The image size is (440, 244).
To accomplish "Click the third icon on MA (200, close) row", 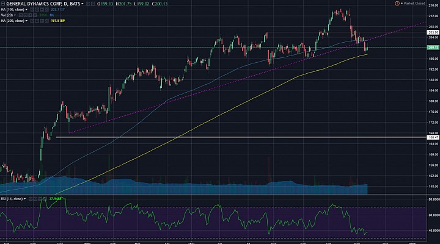I will (42, 21).
